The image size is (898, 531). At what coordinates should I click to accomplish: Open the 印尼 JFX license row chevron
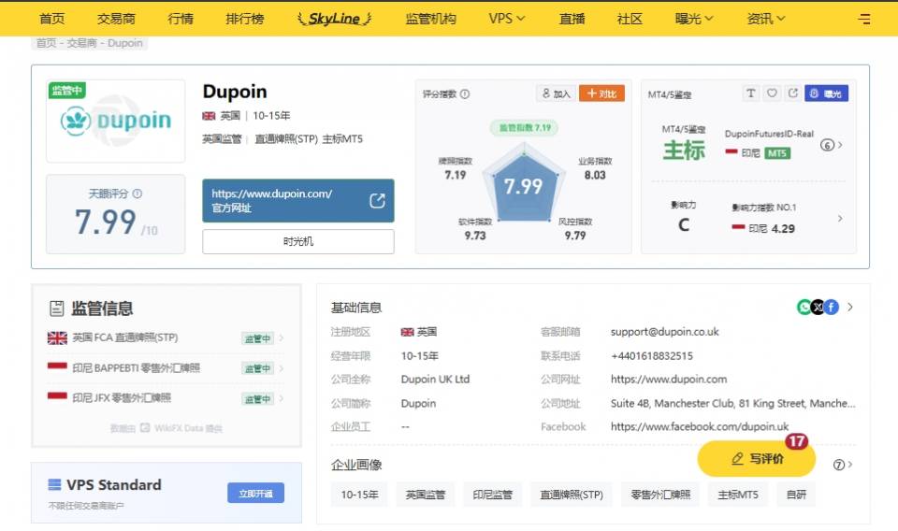tap(282, 398)
